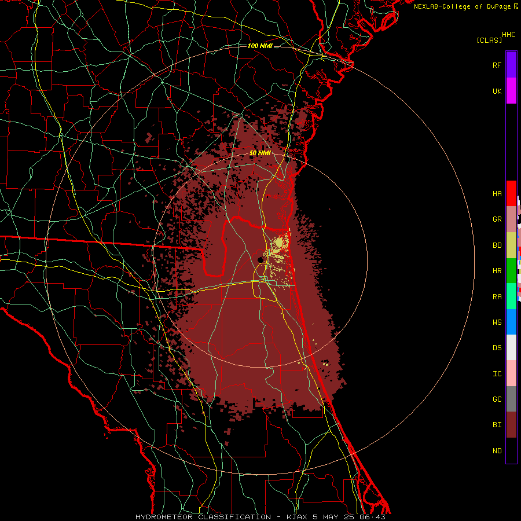The image size is (521, 521).
Task: Pick the white DS legend swatch
Action: click(x=511, y=347)
